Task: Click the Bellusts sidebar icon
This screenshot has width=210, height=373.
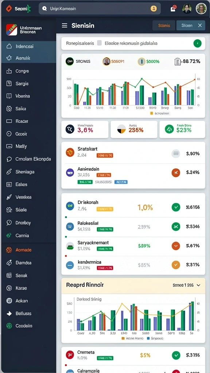Action: pos(9,314)
